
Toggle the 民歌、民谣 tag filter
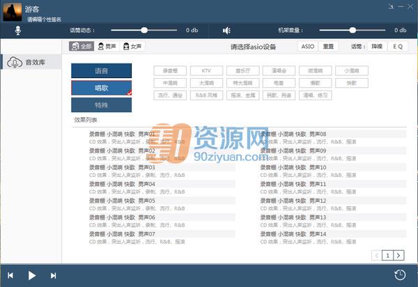(x=279, y=95)
